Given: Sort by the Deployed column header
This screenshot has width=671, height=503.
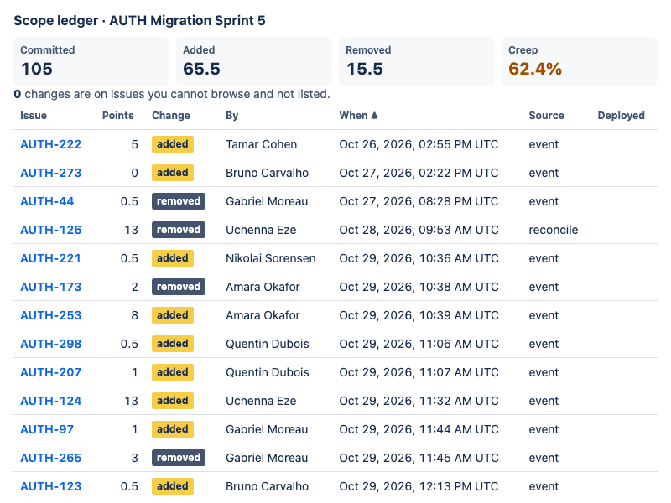Looking at the screenshot, I should tap(621, 116).
